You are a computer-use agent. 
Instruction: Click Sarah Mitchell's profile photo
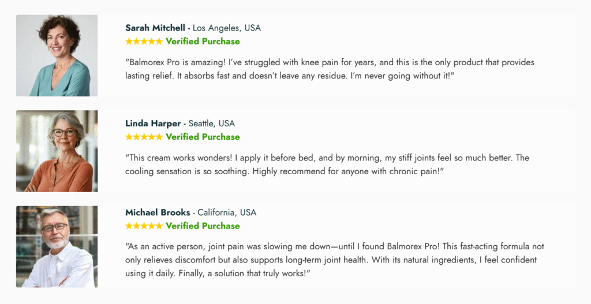[57, 56]
